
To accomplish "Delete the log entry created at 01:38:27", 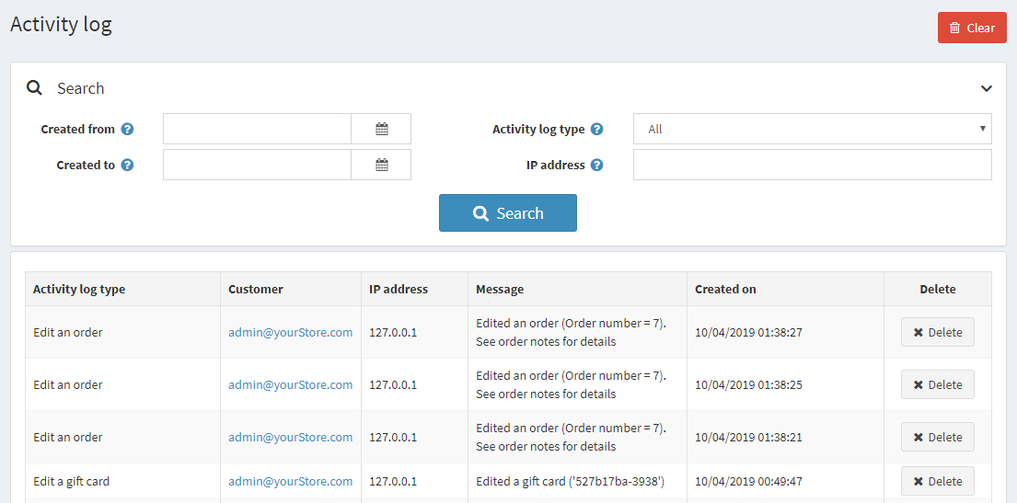I will point(937,333).
